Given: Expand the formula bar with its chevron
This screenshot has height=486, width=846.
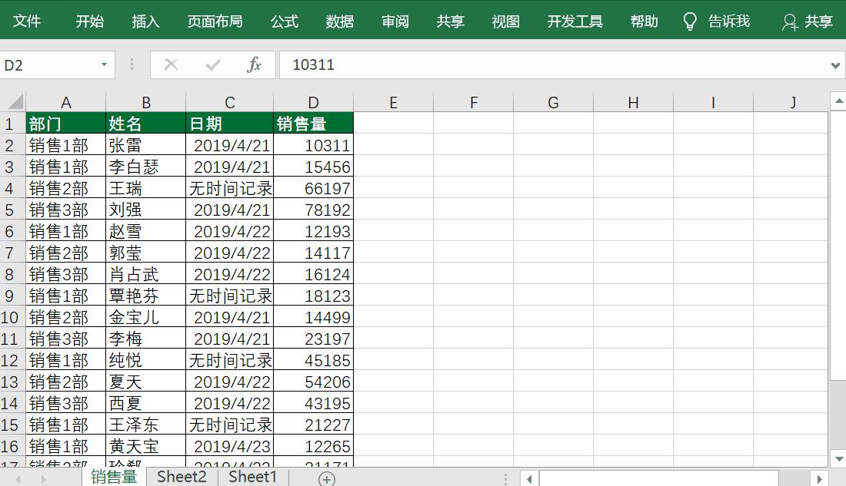Looking at the screenshot, I should pyautogui.click(x=835, y=64).
